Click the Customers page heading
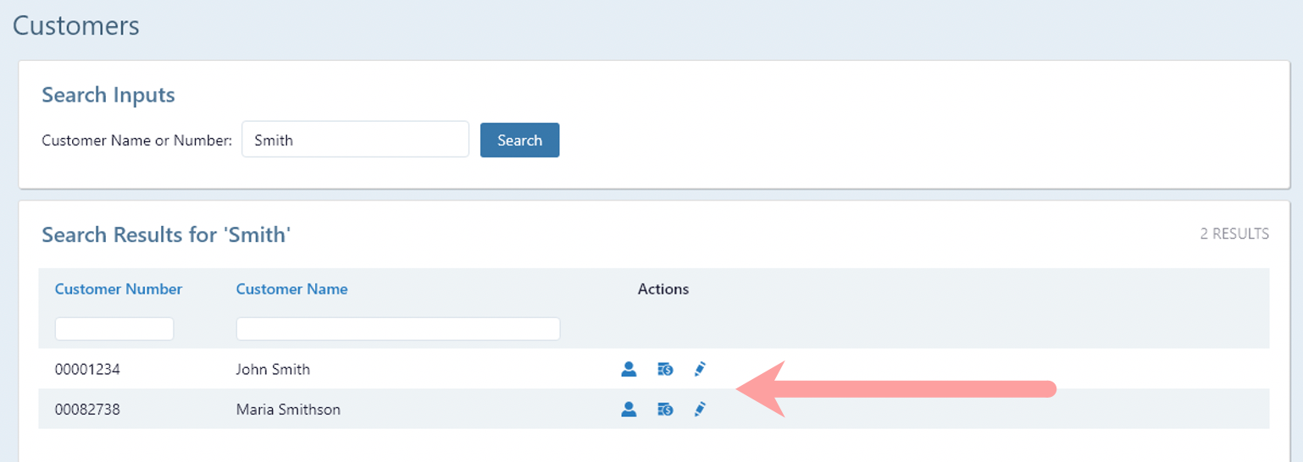Image resolution: width=1303 pixels, height=462 pixels. (x=76, y=25)
